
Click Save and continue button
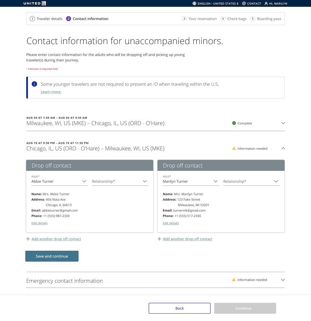click(x=52, y=256)
